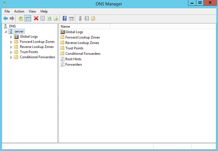Screen dimensions: 218x151
Task: Toggle the Show/Hide Action Pane icon
Action: coord(71,19)
